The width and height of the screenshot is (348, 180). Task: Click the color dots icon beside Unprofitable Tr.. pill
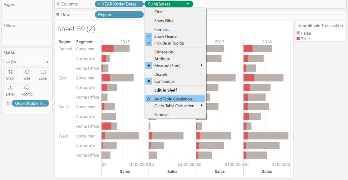(x=8, y=103)
